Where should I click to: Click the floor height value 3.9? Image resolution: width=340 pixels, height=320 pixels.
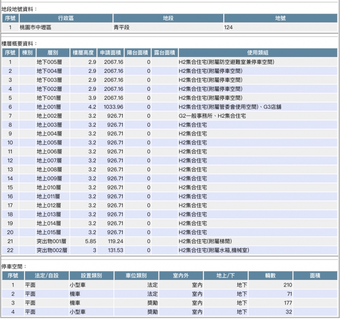pos(92,98)
